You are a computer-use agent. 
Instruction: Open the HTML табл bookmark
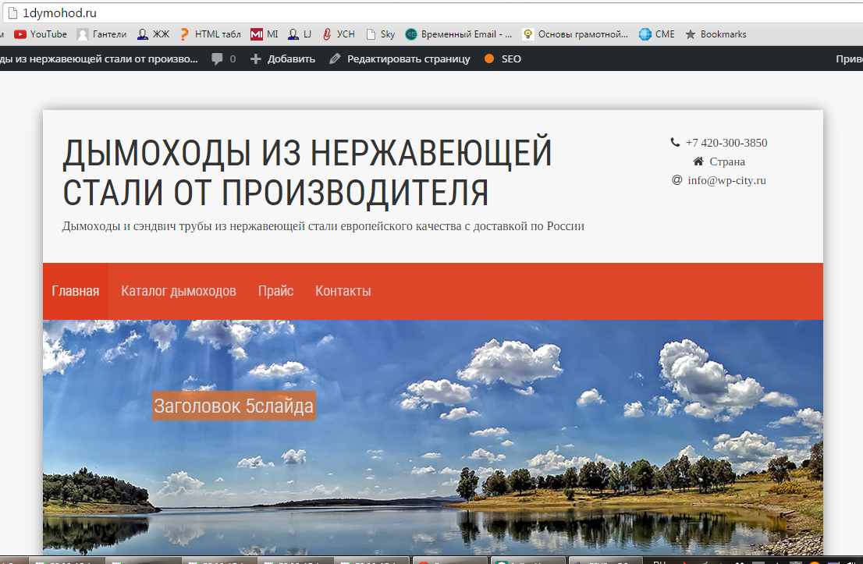pos(211,34)
